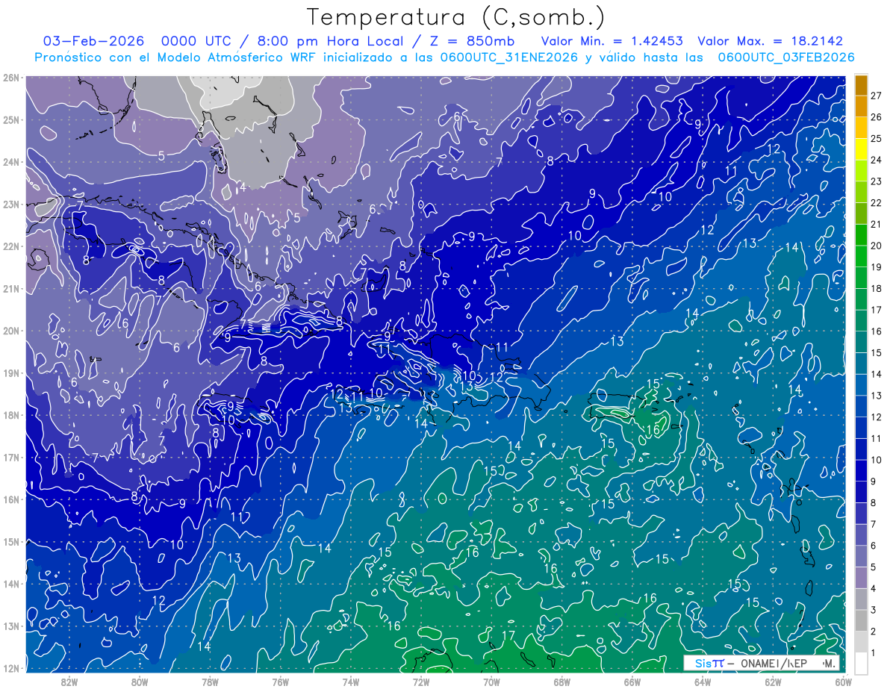Viewport: 896px width, 692px height.
Task: Click the colorbar scale label "14"
Action: click(x=877, y=375)
